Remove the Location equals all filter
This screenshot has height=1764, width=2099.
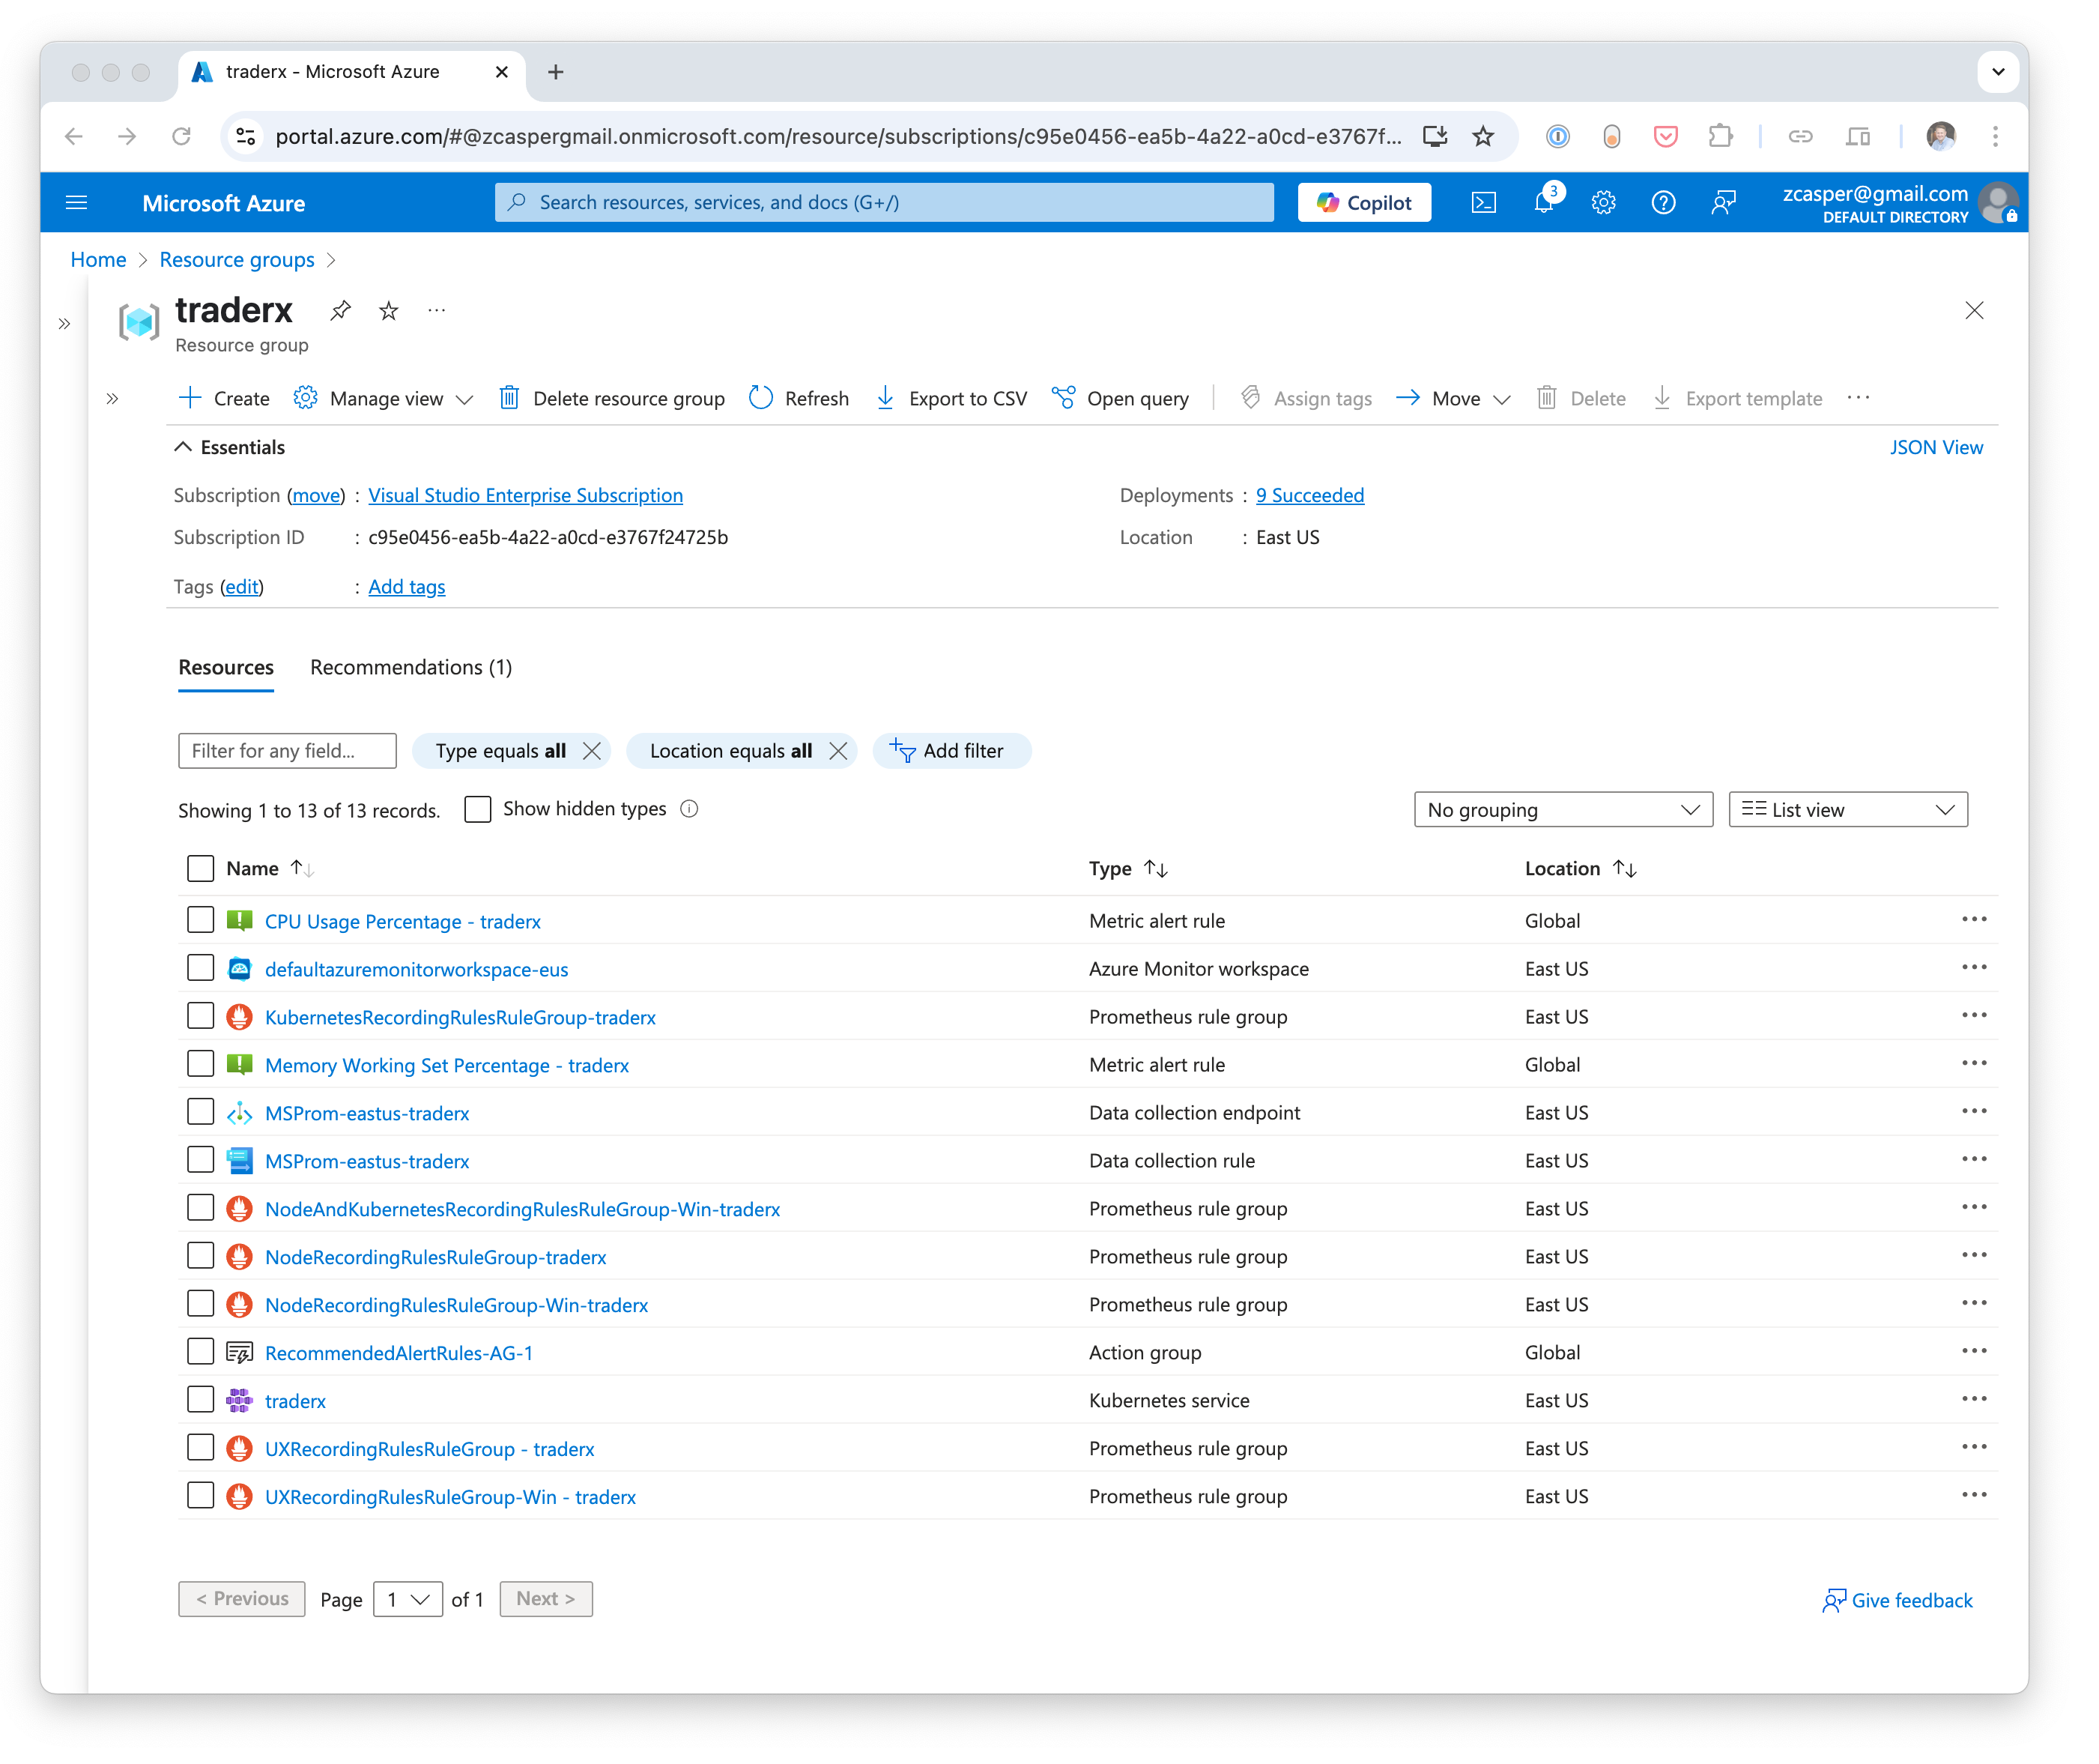pyautogui.click(x=838, y=751)
